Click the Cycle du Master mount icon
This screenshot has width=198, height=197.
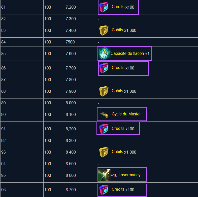coord(104,114)
